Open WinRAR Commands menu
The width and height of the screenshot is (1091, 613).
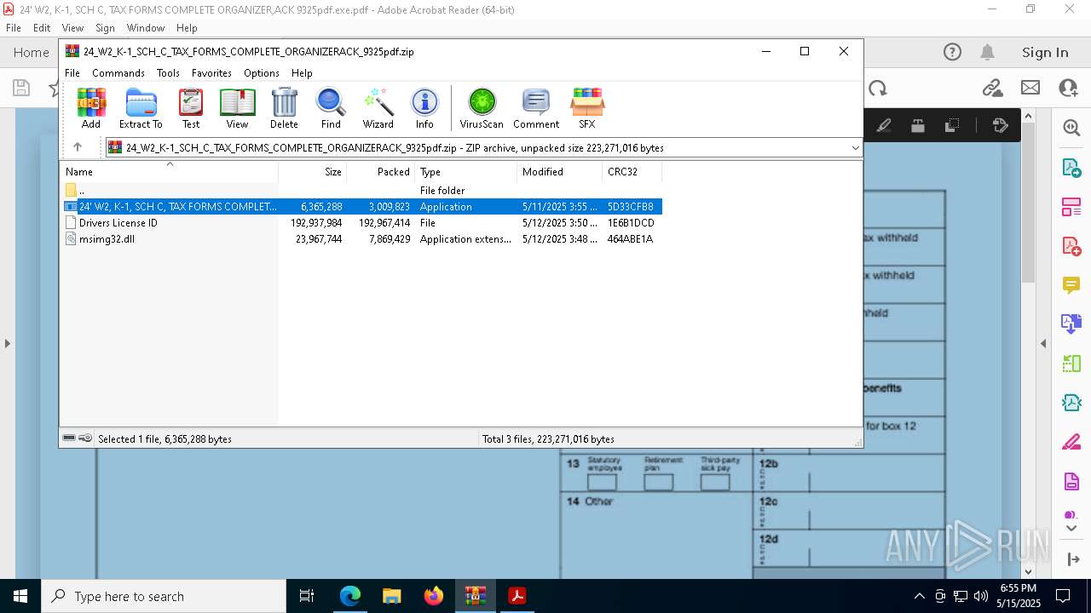click(118, 73)
